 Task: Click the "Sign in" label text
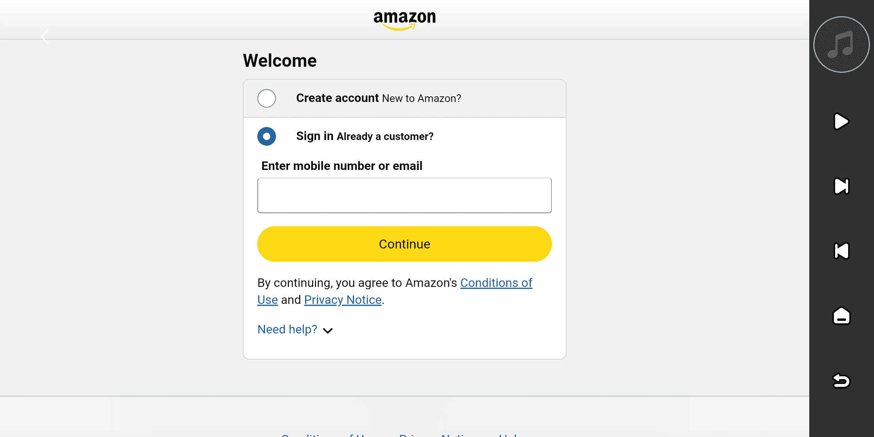tap(315, 136)
